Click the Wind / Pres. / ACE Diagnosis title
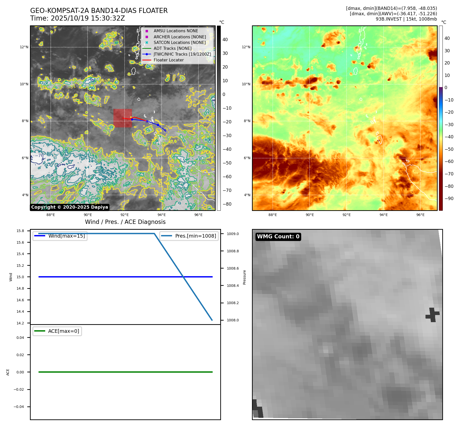460x429 pixels. click(x=125, y=222)
